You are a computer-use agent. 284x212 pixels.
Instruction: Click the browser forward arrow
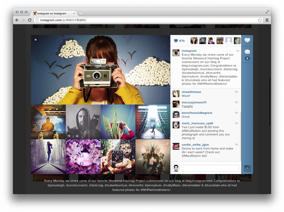click(x=23, y=20)
